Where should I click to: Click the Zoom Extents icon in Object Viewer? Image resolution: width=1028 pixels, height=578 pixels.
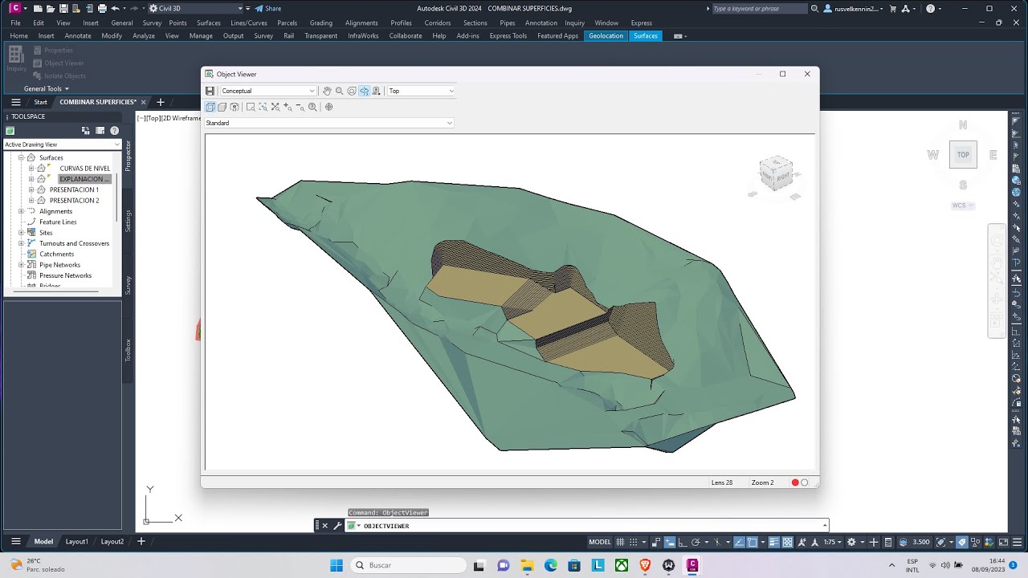(x=275, y=107)
